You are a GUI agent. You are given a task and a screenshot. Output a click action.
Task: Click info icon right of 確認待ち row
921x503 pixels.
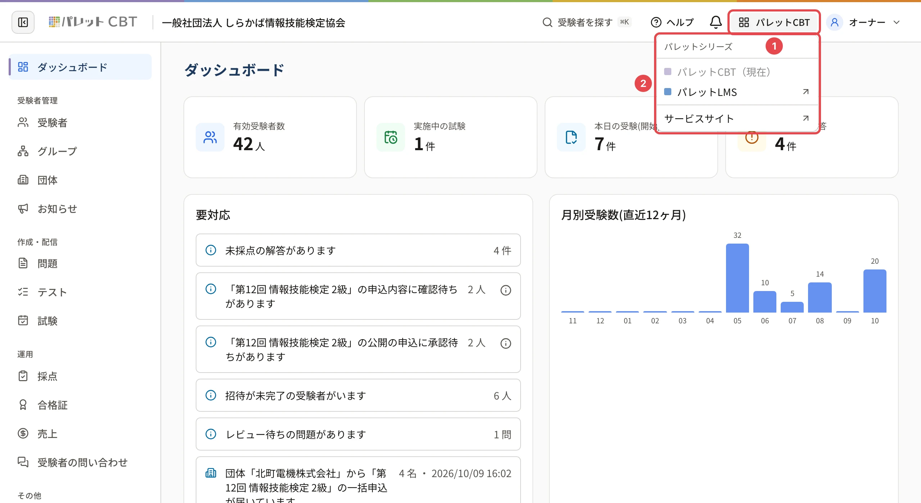pos(506,290)
